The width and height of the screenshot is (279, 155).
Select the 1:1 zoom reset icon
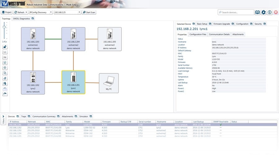point(5,52)
